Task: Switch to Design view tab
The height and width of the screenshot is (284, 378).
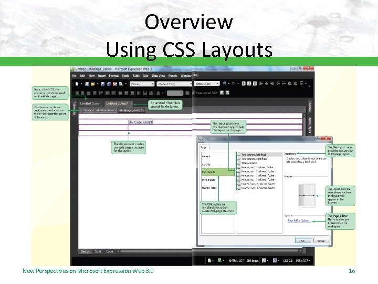Action: pos(85,251)
